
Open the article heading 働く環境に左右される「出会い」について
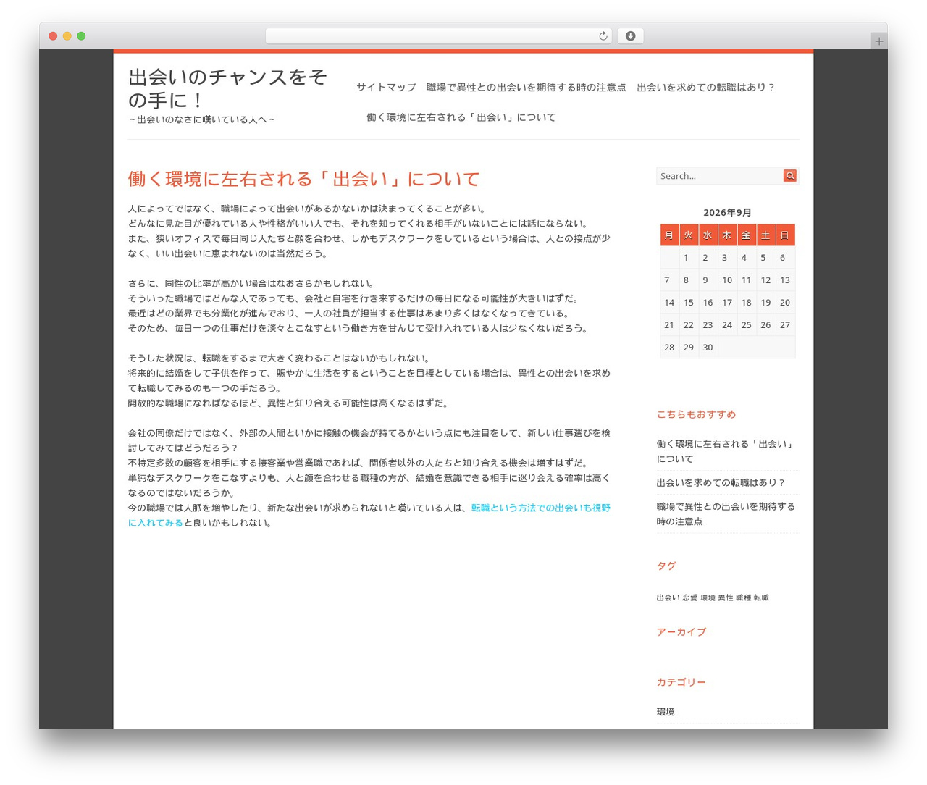pyautogui.click(x=304, y=179)
